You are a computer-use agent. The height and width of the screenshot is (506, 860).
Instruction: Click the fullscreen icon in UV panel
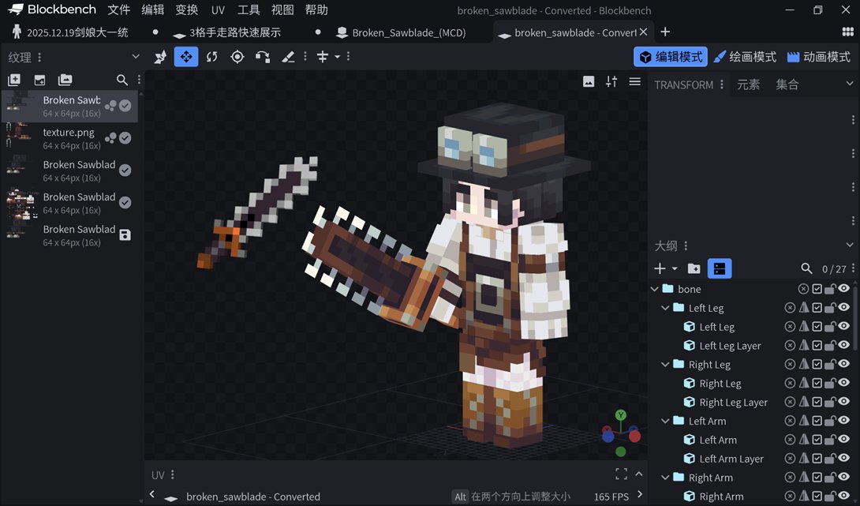point(622,474)
